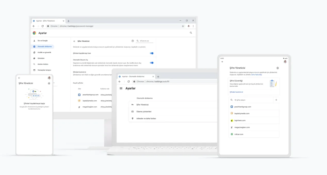The height and width of the screenshot is (175, 327).
Task: Tap peachbankgroup.com entry on tablet
Action: [254, 107]
